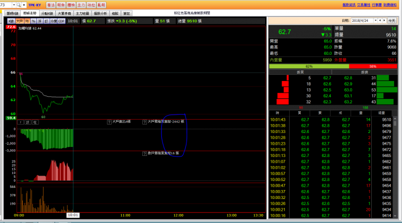
Task: Click the third blue link at top right
Action: pyautogui.click(x=377, y=5)
